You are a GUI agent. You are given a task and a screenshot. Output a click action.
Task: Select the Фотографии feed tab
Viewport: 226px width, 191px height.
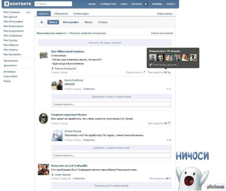click(x=71, y=22)
